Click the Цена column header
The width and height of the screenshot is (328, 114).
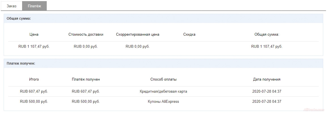[34, 35]
